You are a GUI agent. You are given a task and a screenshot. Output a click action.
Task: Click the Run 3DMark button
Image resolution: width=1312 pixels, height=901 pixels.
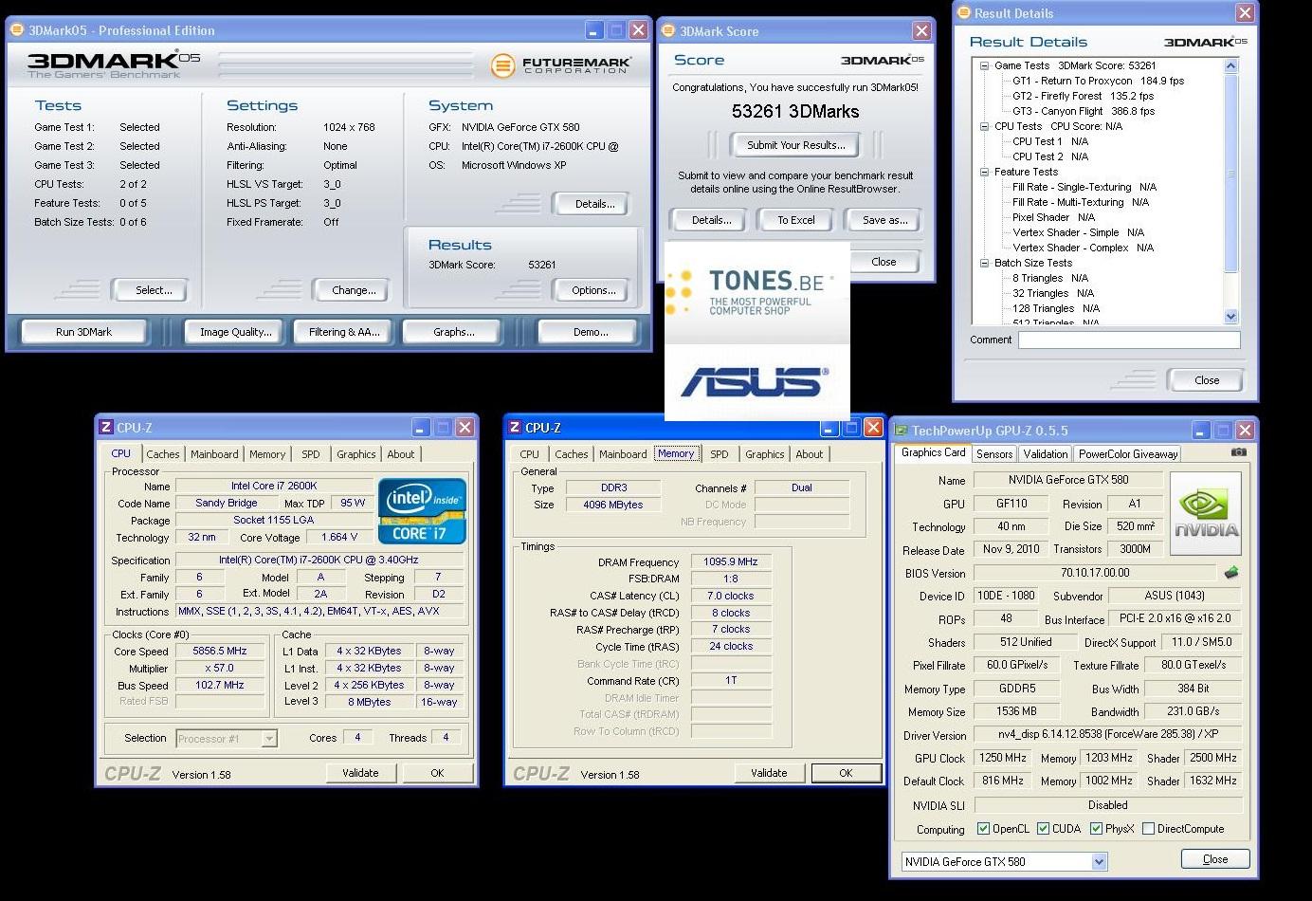click(x=83, y=332)
